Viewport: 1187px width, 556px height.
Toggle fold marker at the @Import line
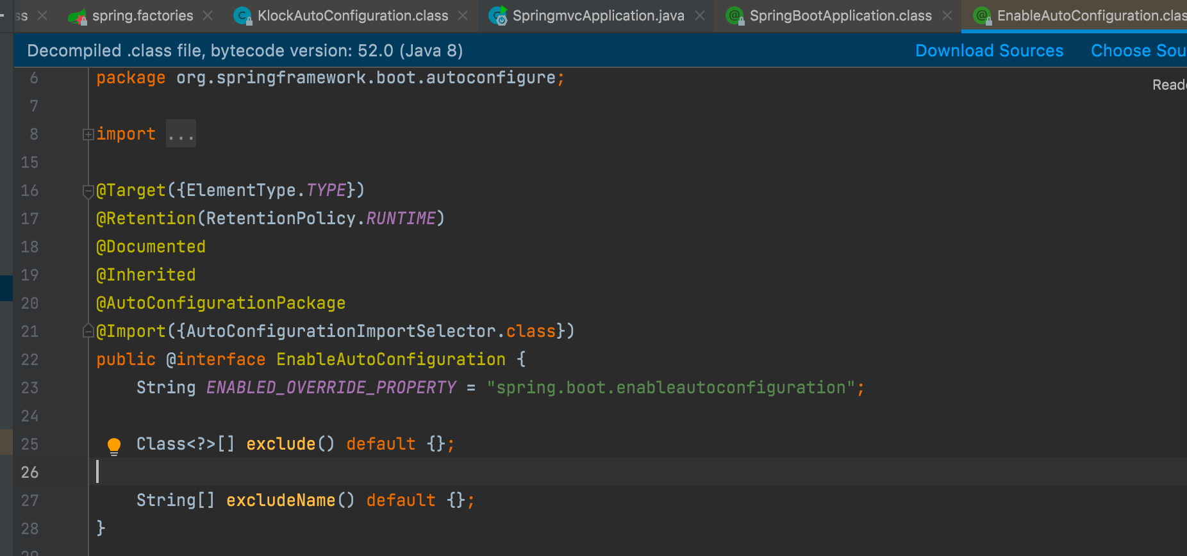[88, 331]
